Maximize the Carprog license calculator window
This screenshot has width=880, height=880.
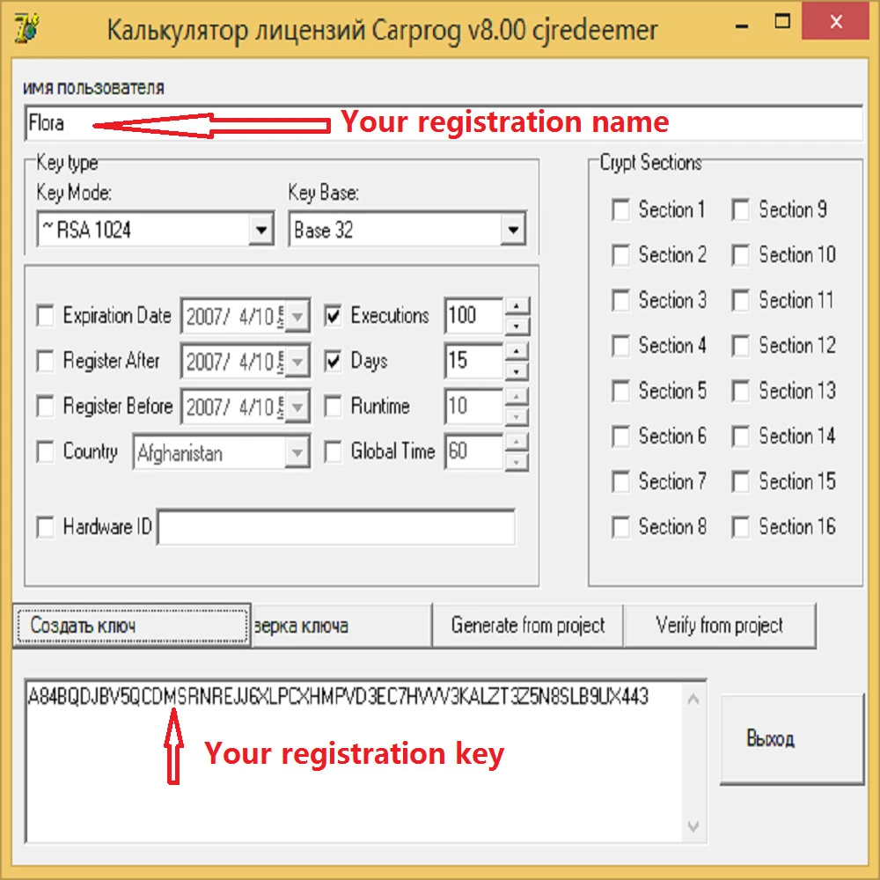click(x=782, y=23)
